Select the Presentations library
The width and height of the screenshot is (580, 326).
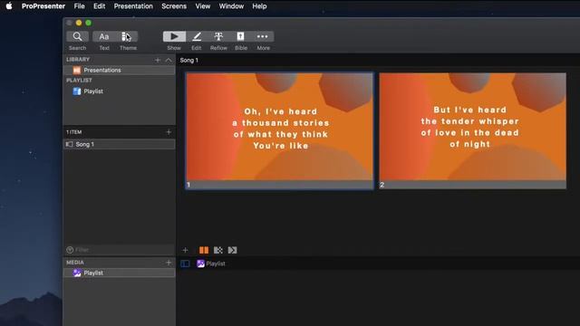click(119, 71)
